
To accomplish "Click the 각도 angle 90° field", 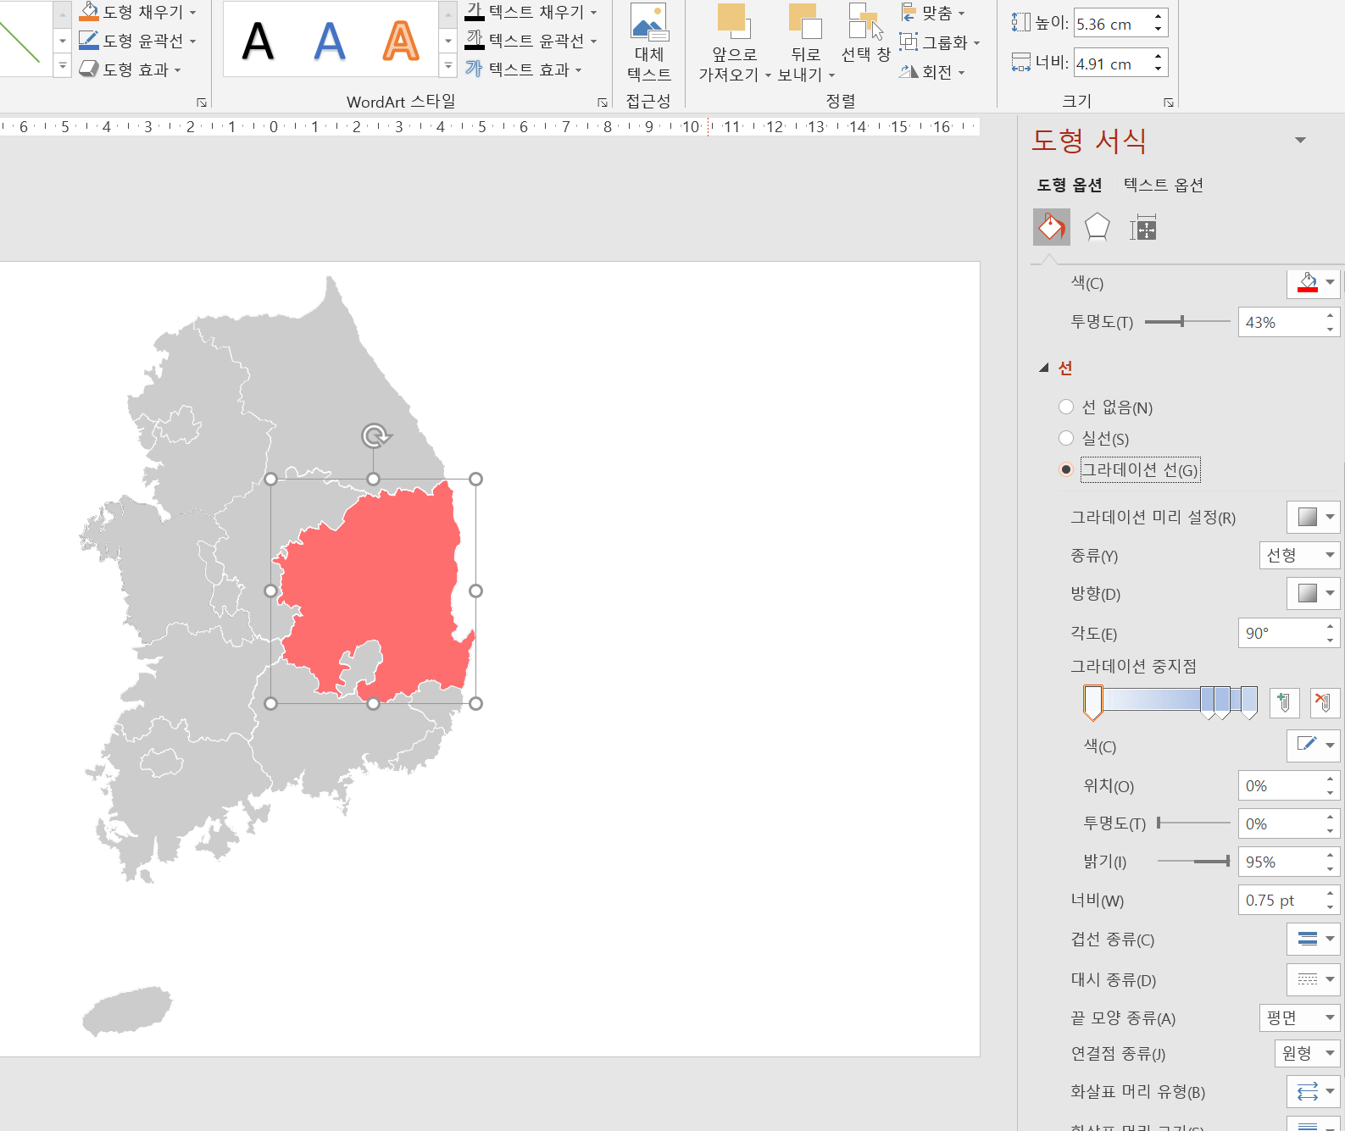I will click(x=1280, y=633).
